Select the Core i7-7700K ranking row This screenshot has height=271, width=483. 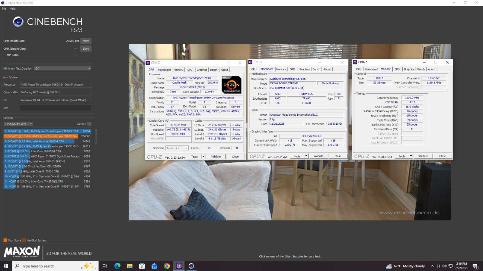point(47,171)
